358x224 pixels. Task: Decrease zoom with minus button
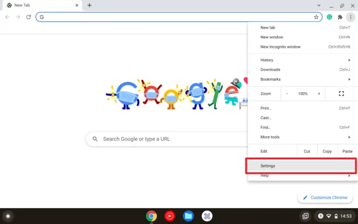coord(287,94)
